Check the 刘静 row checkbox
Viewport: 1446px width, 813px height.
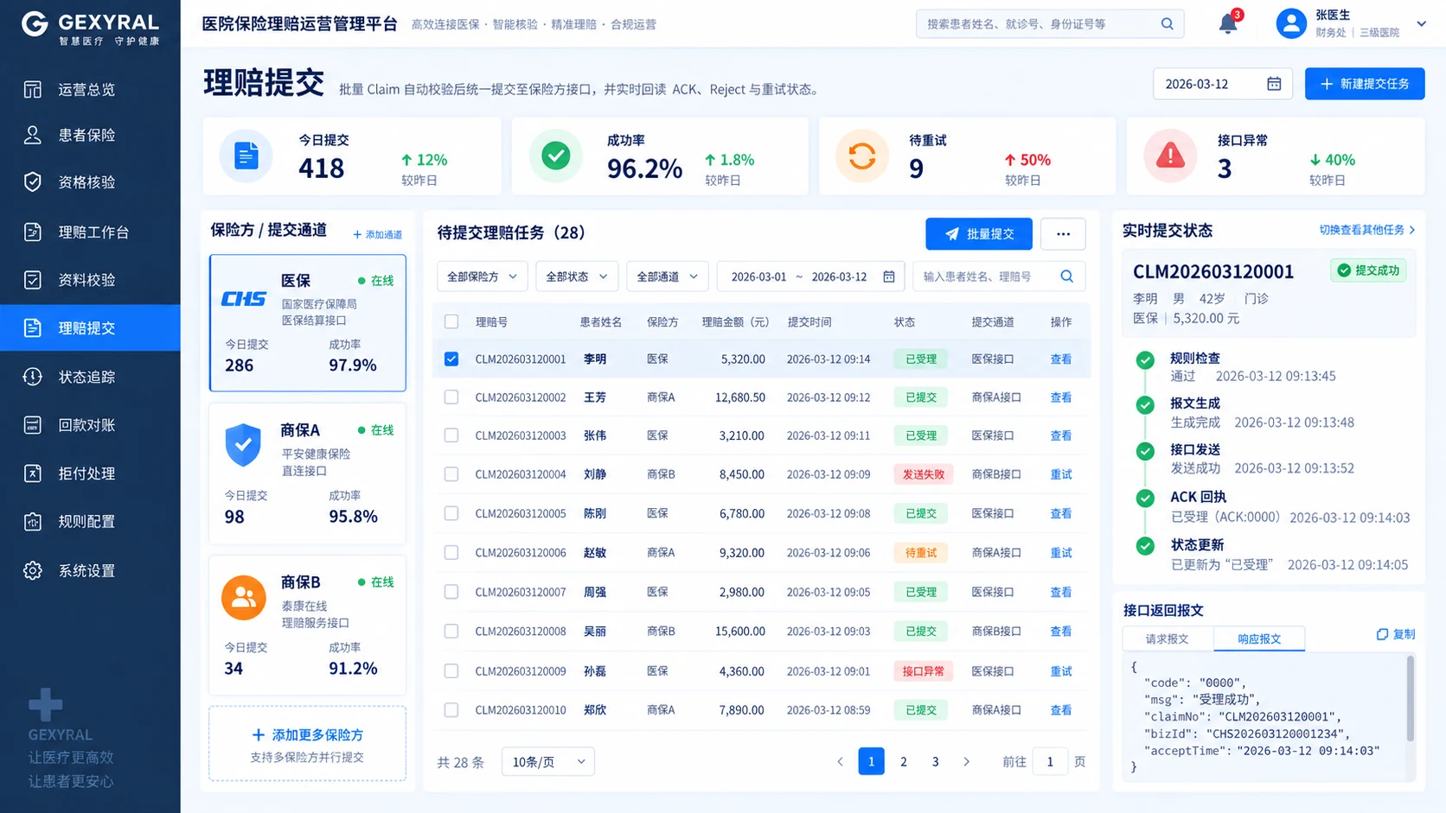pos(451,474)
